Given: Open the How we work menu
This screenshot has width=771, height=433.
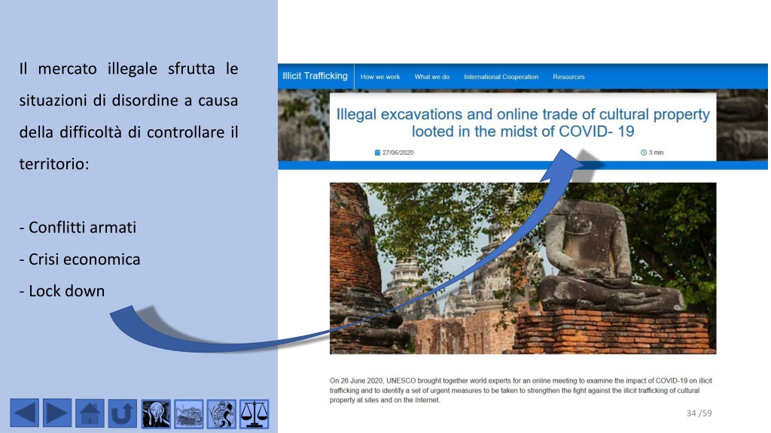Looking at the screenshot, I should 380,77.
